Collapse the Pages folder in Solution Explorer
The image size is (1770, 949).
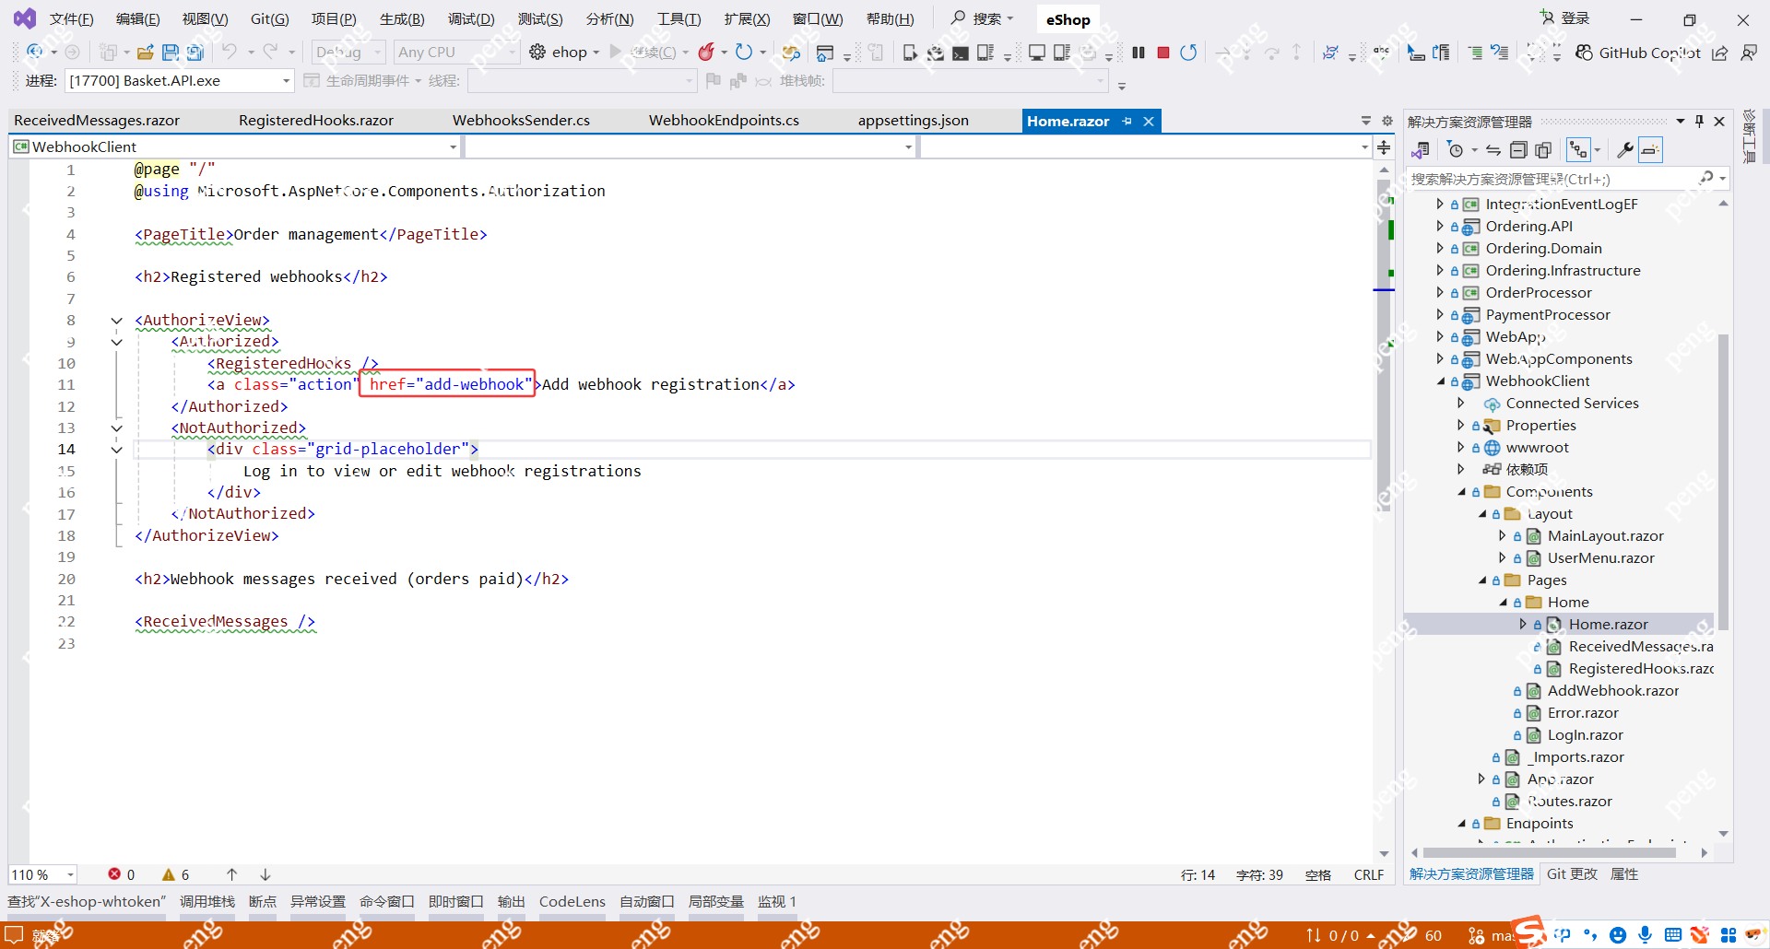(1482, 580)
